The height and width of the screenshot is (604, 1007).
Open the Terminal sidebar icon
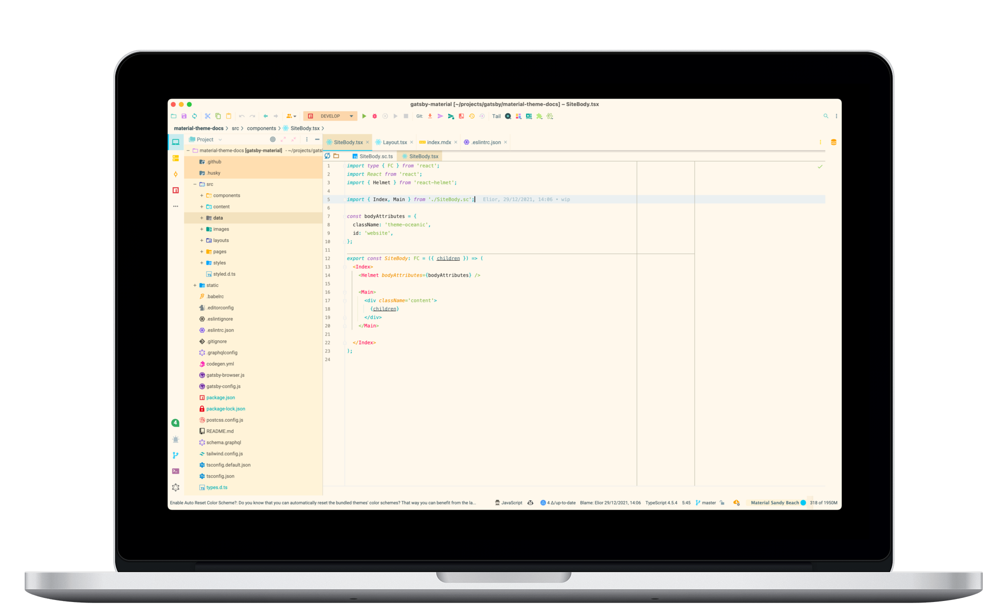[x=176, y=471]
